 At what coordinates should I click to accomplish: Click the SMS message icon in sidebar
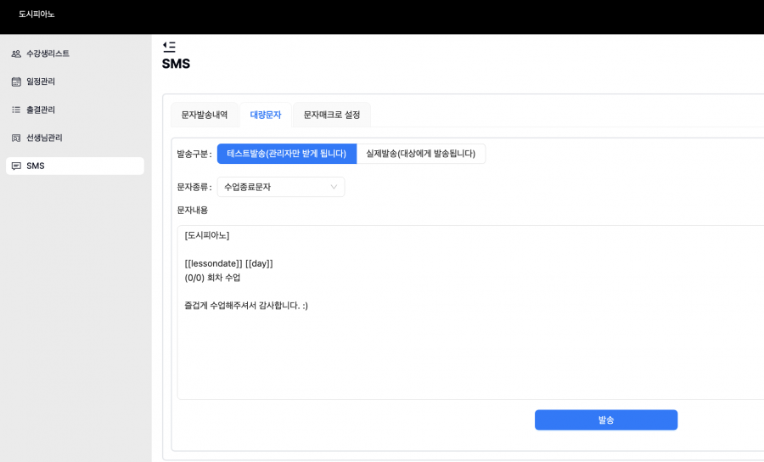pos(16,166)
